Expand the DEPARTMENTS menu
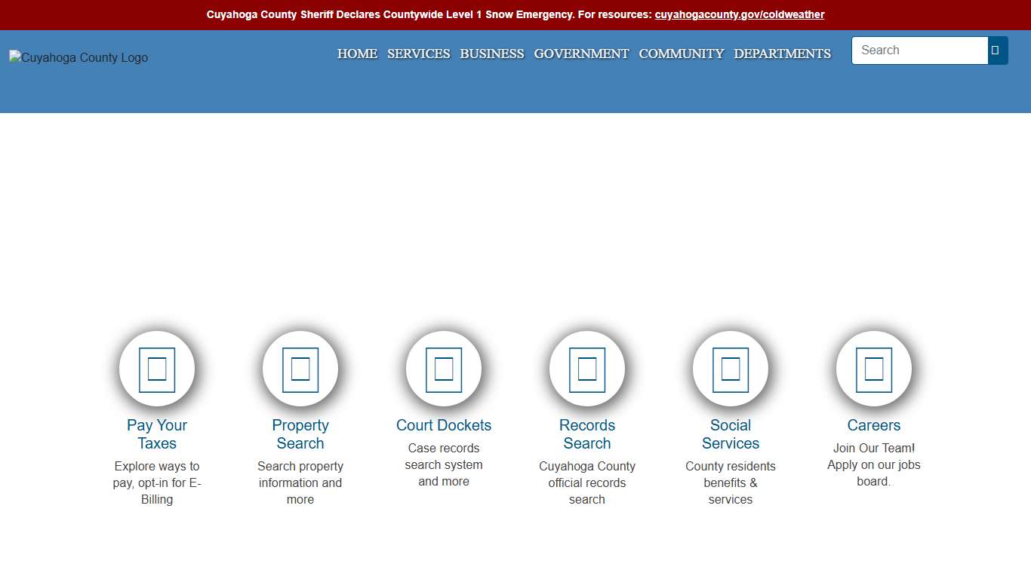The height and width of the screenshot is (579, 1031). [x=782, y=54]
